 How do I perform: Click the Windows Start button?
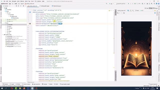point(2,88)
